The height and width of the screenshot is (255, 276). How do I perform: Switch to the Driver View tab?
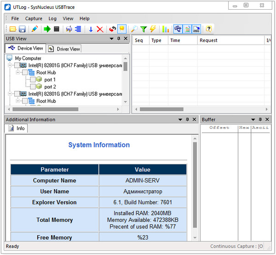pos(64,49)
